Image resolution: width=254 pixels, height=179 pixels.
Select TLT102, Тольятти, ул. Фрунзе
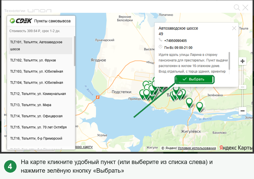tap(40, 60)
